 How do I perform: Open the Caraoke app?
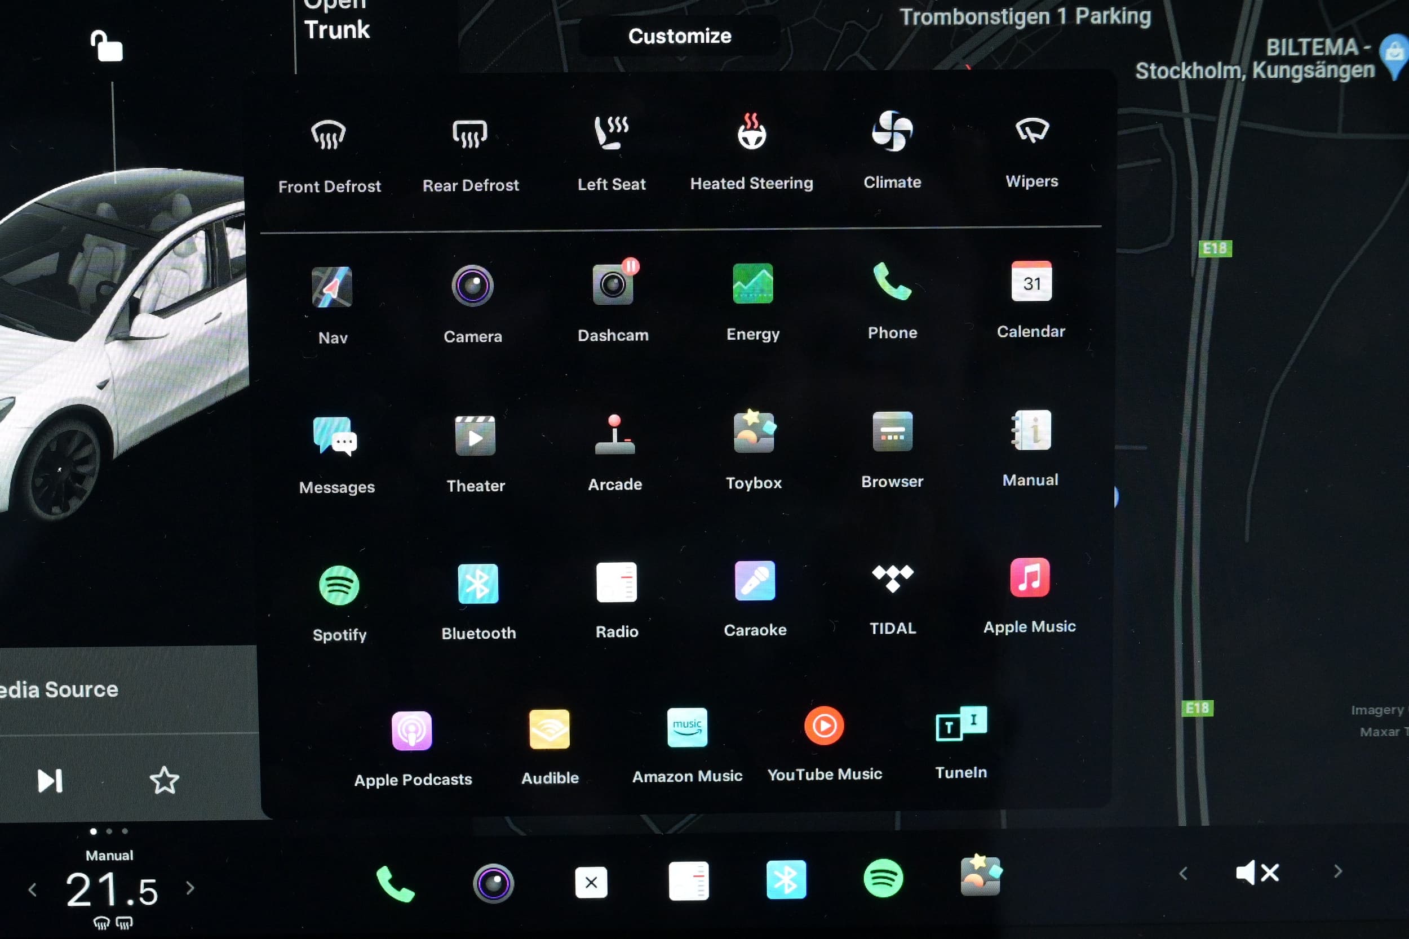(755, 581)
